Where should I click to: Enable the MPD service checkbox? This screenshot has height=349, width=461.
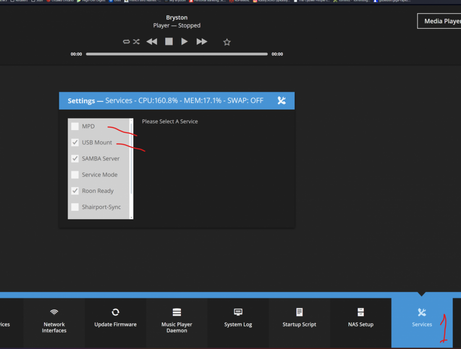(x=75, y=126)
